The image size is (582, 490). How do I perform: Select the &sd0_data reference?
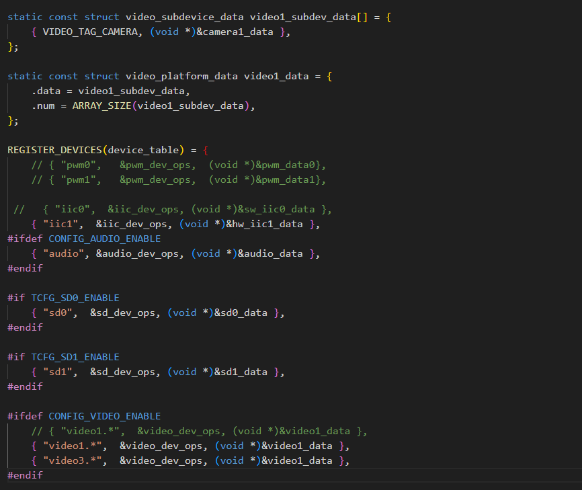[241, 313]
